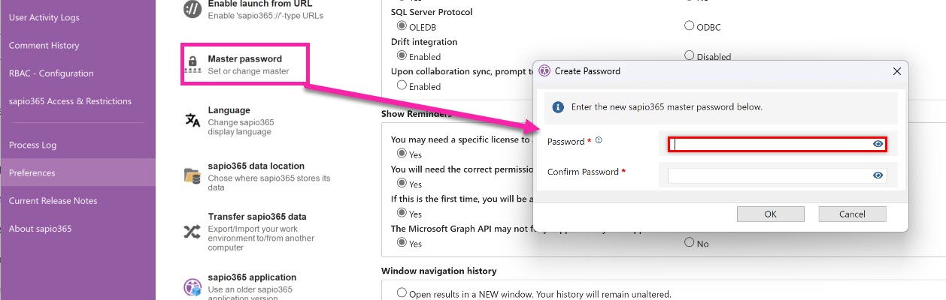Viewport: 946px width, 300px height.
Task: Click the Language translate icon
Action: point(193,120)
